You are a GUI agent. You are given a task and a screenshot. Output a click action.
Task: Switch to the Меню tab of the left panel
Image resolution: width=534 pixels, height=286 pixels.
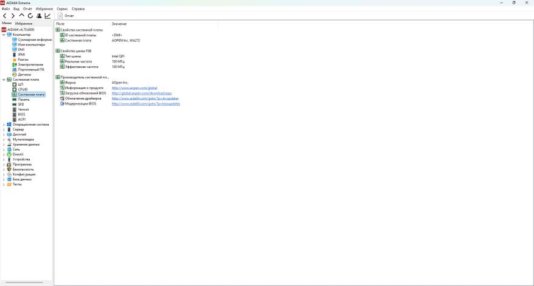tap(7, 23)
